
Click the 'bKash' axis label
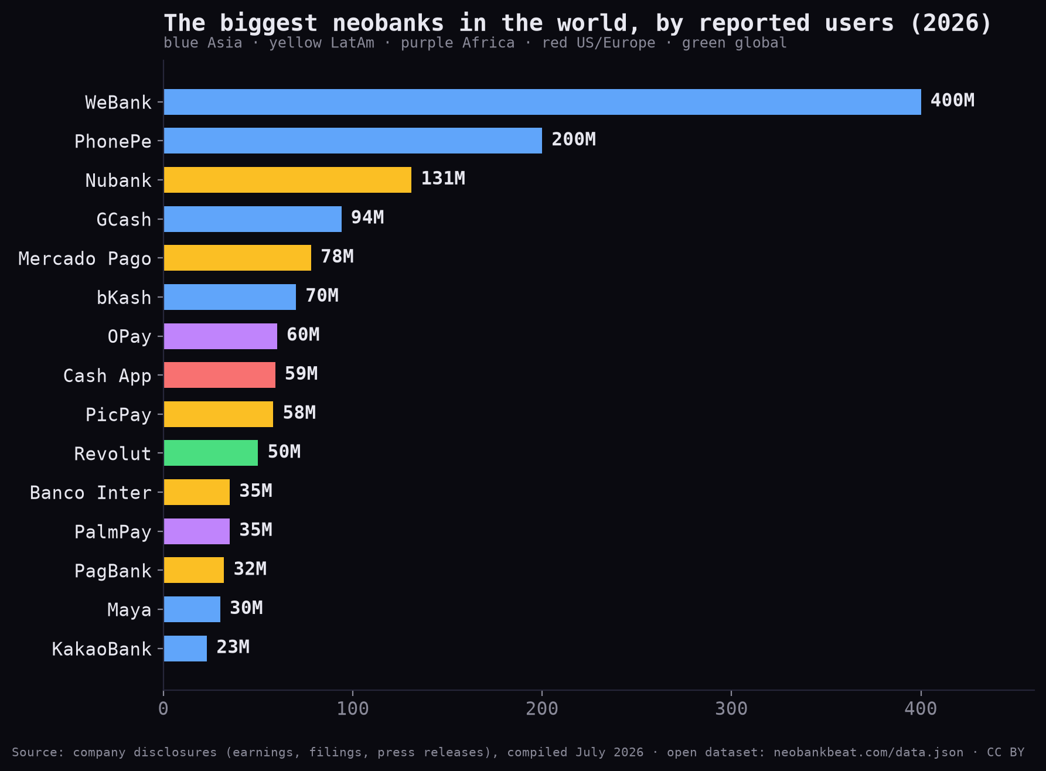124,298
